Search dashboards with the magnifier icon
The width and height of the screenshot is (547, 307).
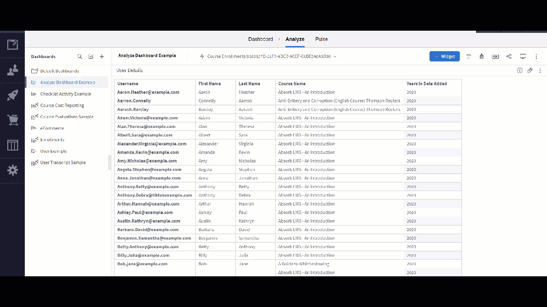[x=80, y=57]
